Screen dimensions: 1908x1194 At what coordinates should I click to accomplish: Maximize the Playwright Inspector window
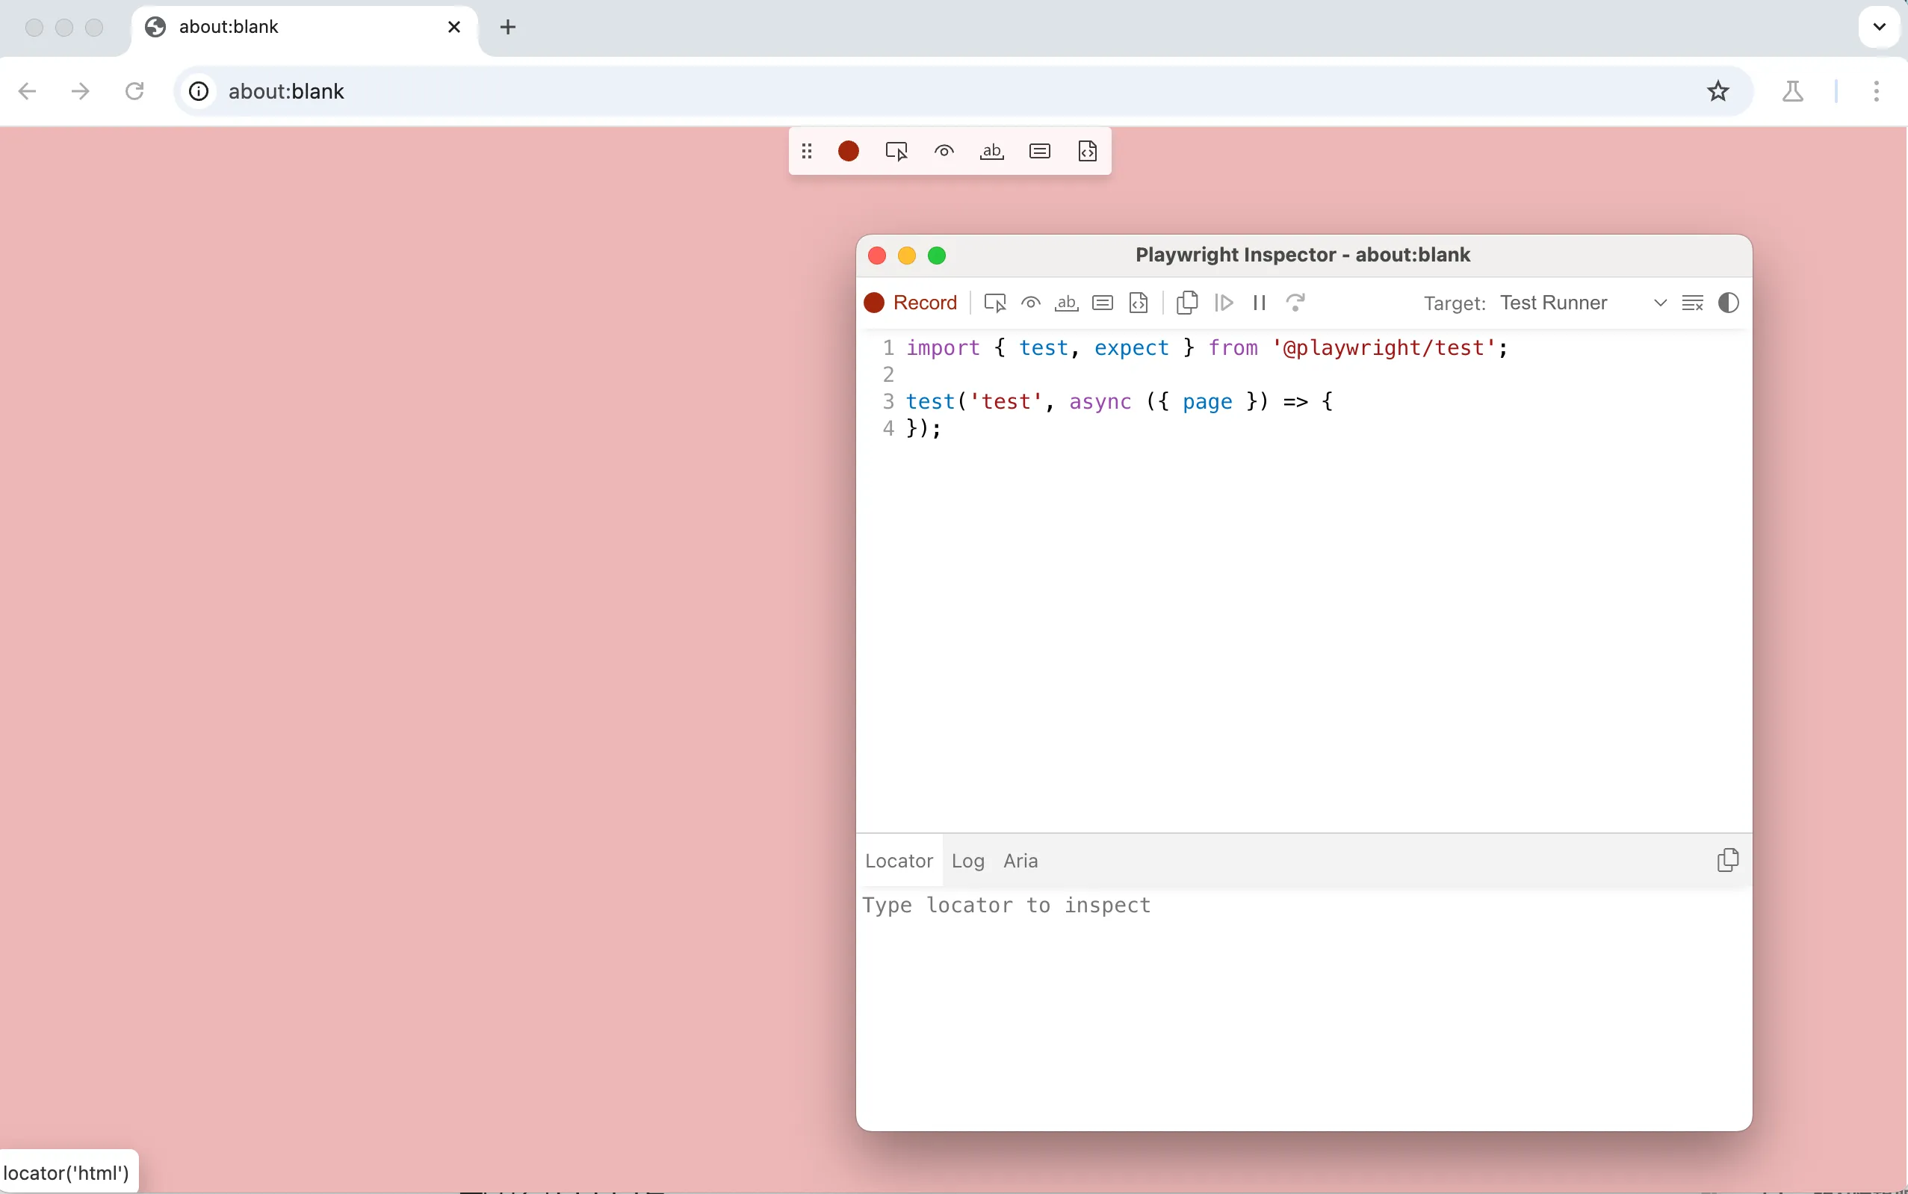pos(937,256)
